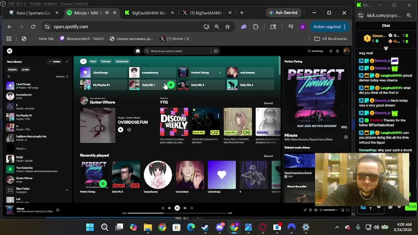Click Show all next to Recently played
The image size is (418, 235).
pos(268,156)
